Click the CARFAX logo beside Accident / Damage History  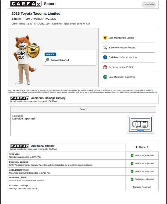coord(20,98)
